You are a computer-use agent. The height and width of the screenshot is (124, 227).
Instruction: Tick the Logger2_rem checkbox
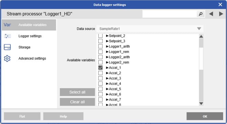coord(100,63)
